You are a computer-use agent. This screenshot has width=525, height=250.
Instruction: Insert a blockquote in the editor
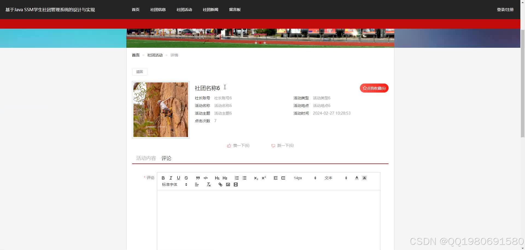198,178
